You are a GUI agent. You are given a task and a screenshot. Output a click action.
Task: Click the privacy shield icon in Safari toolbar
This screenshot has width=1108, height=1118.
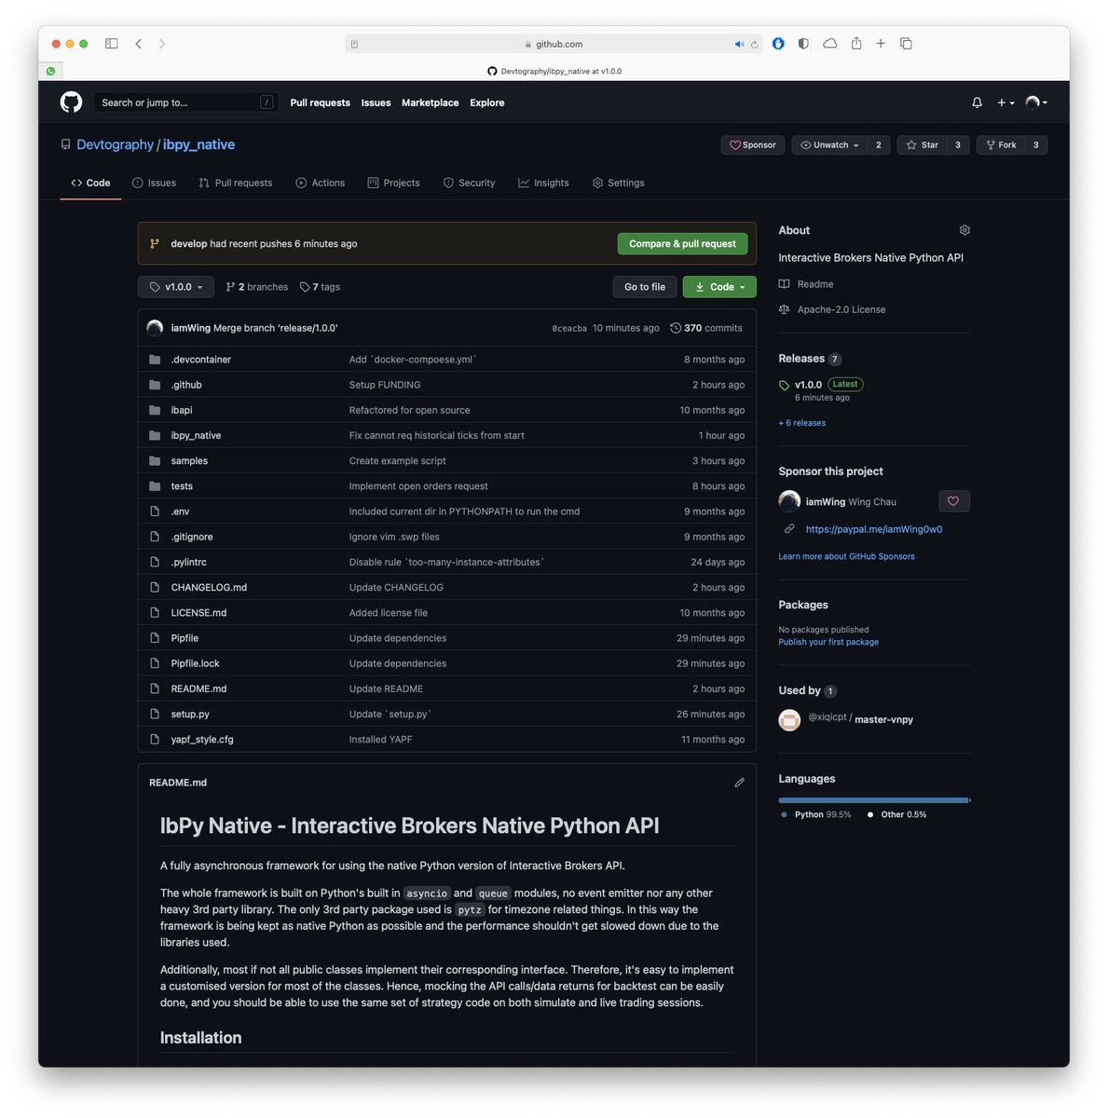(803, 43)
